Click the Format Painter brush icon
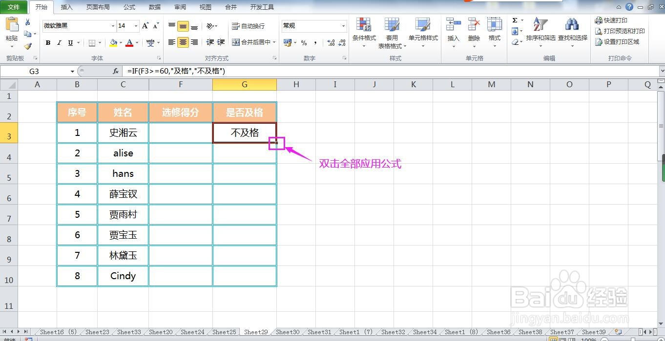The height and width of the screenshot is (341, 665). point(28,46)
